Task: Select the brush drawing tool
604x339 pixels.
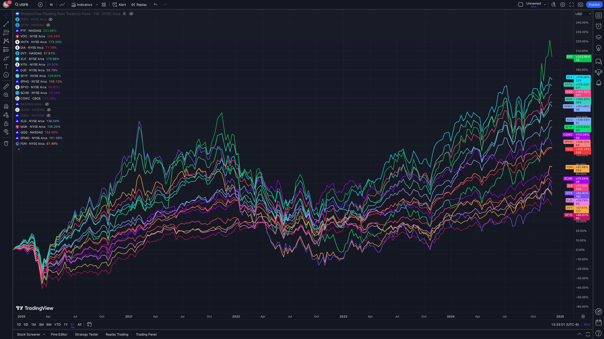Action: (6, 58)
